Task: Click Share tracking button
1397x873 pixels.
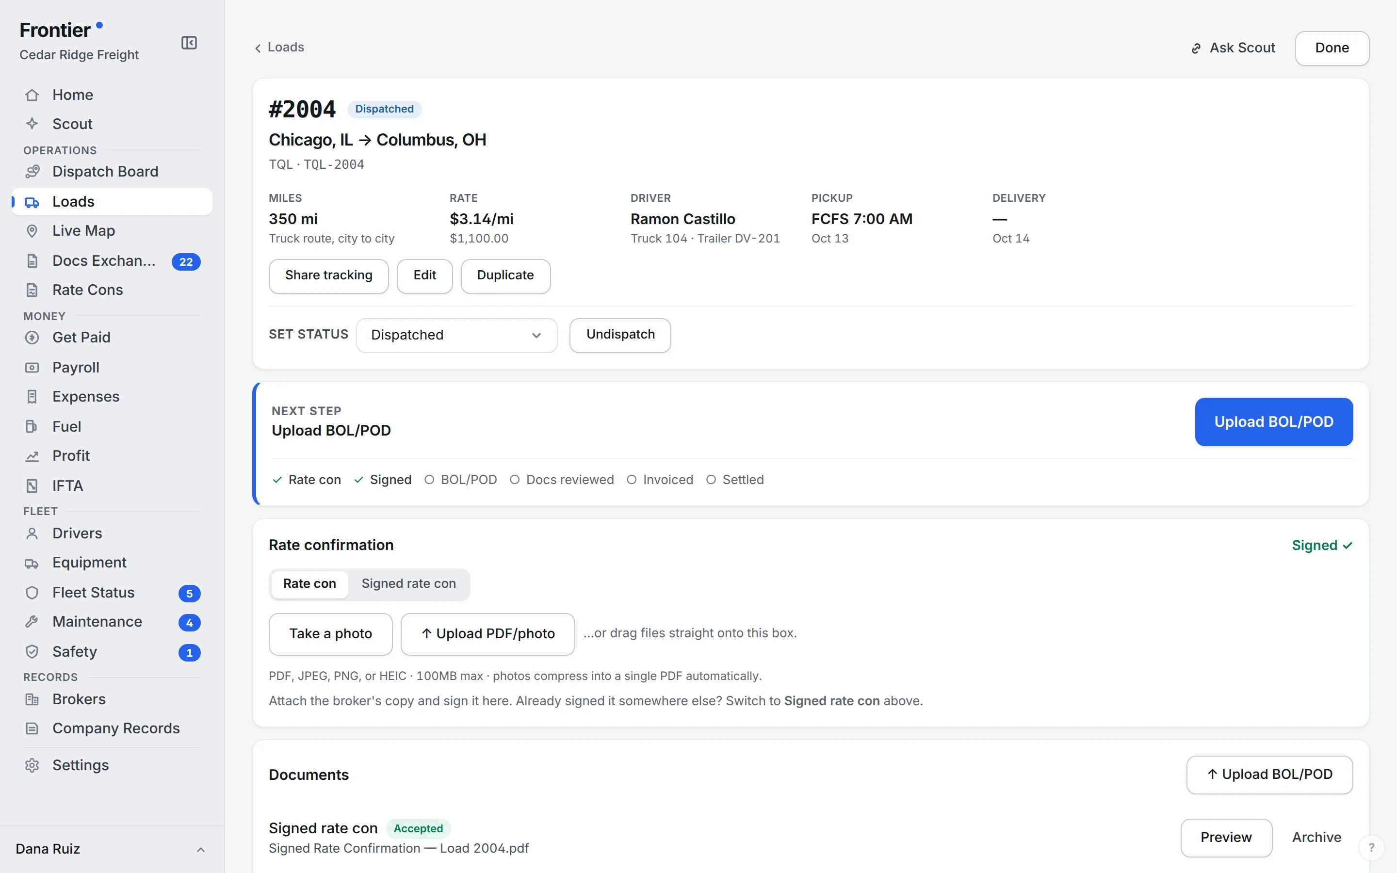Action: 328,275
